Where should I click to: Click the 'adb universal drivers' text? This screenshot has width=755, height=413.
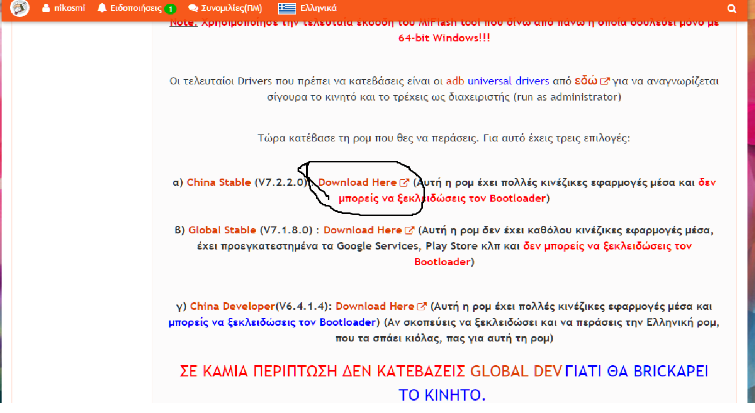(498, 81)
